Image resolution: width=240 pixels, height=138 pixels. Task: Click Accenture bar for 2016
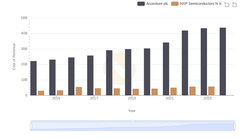tap(71, 76)
